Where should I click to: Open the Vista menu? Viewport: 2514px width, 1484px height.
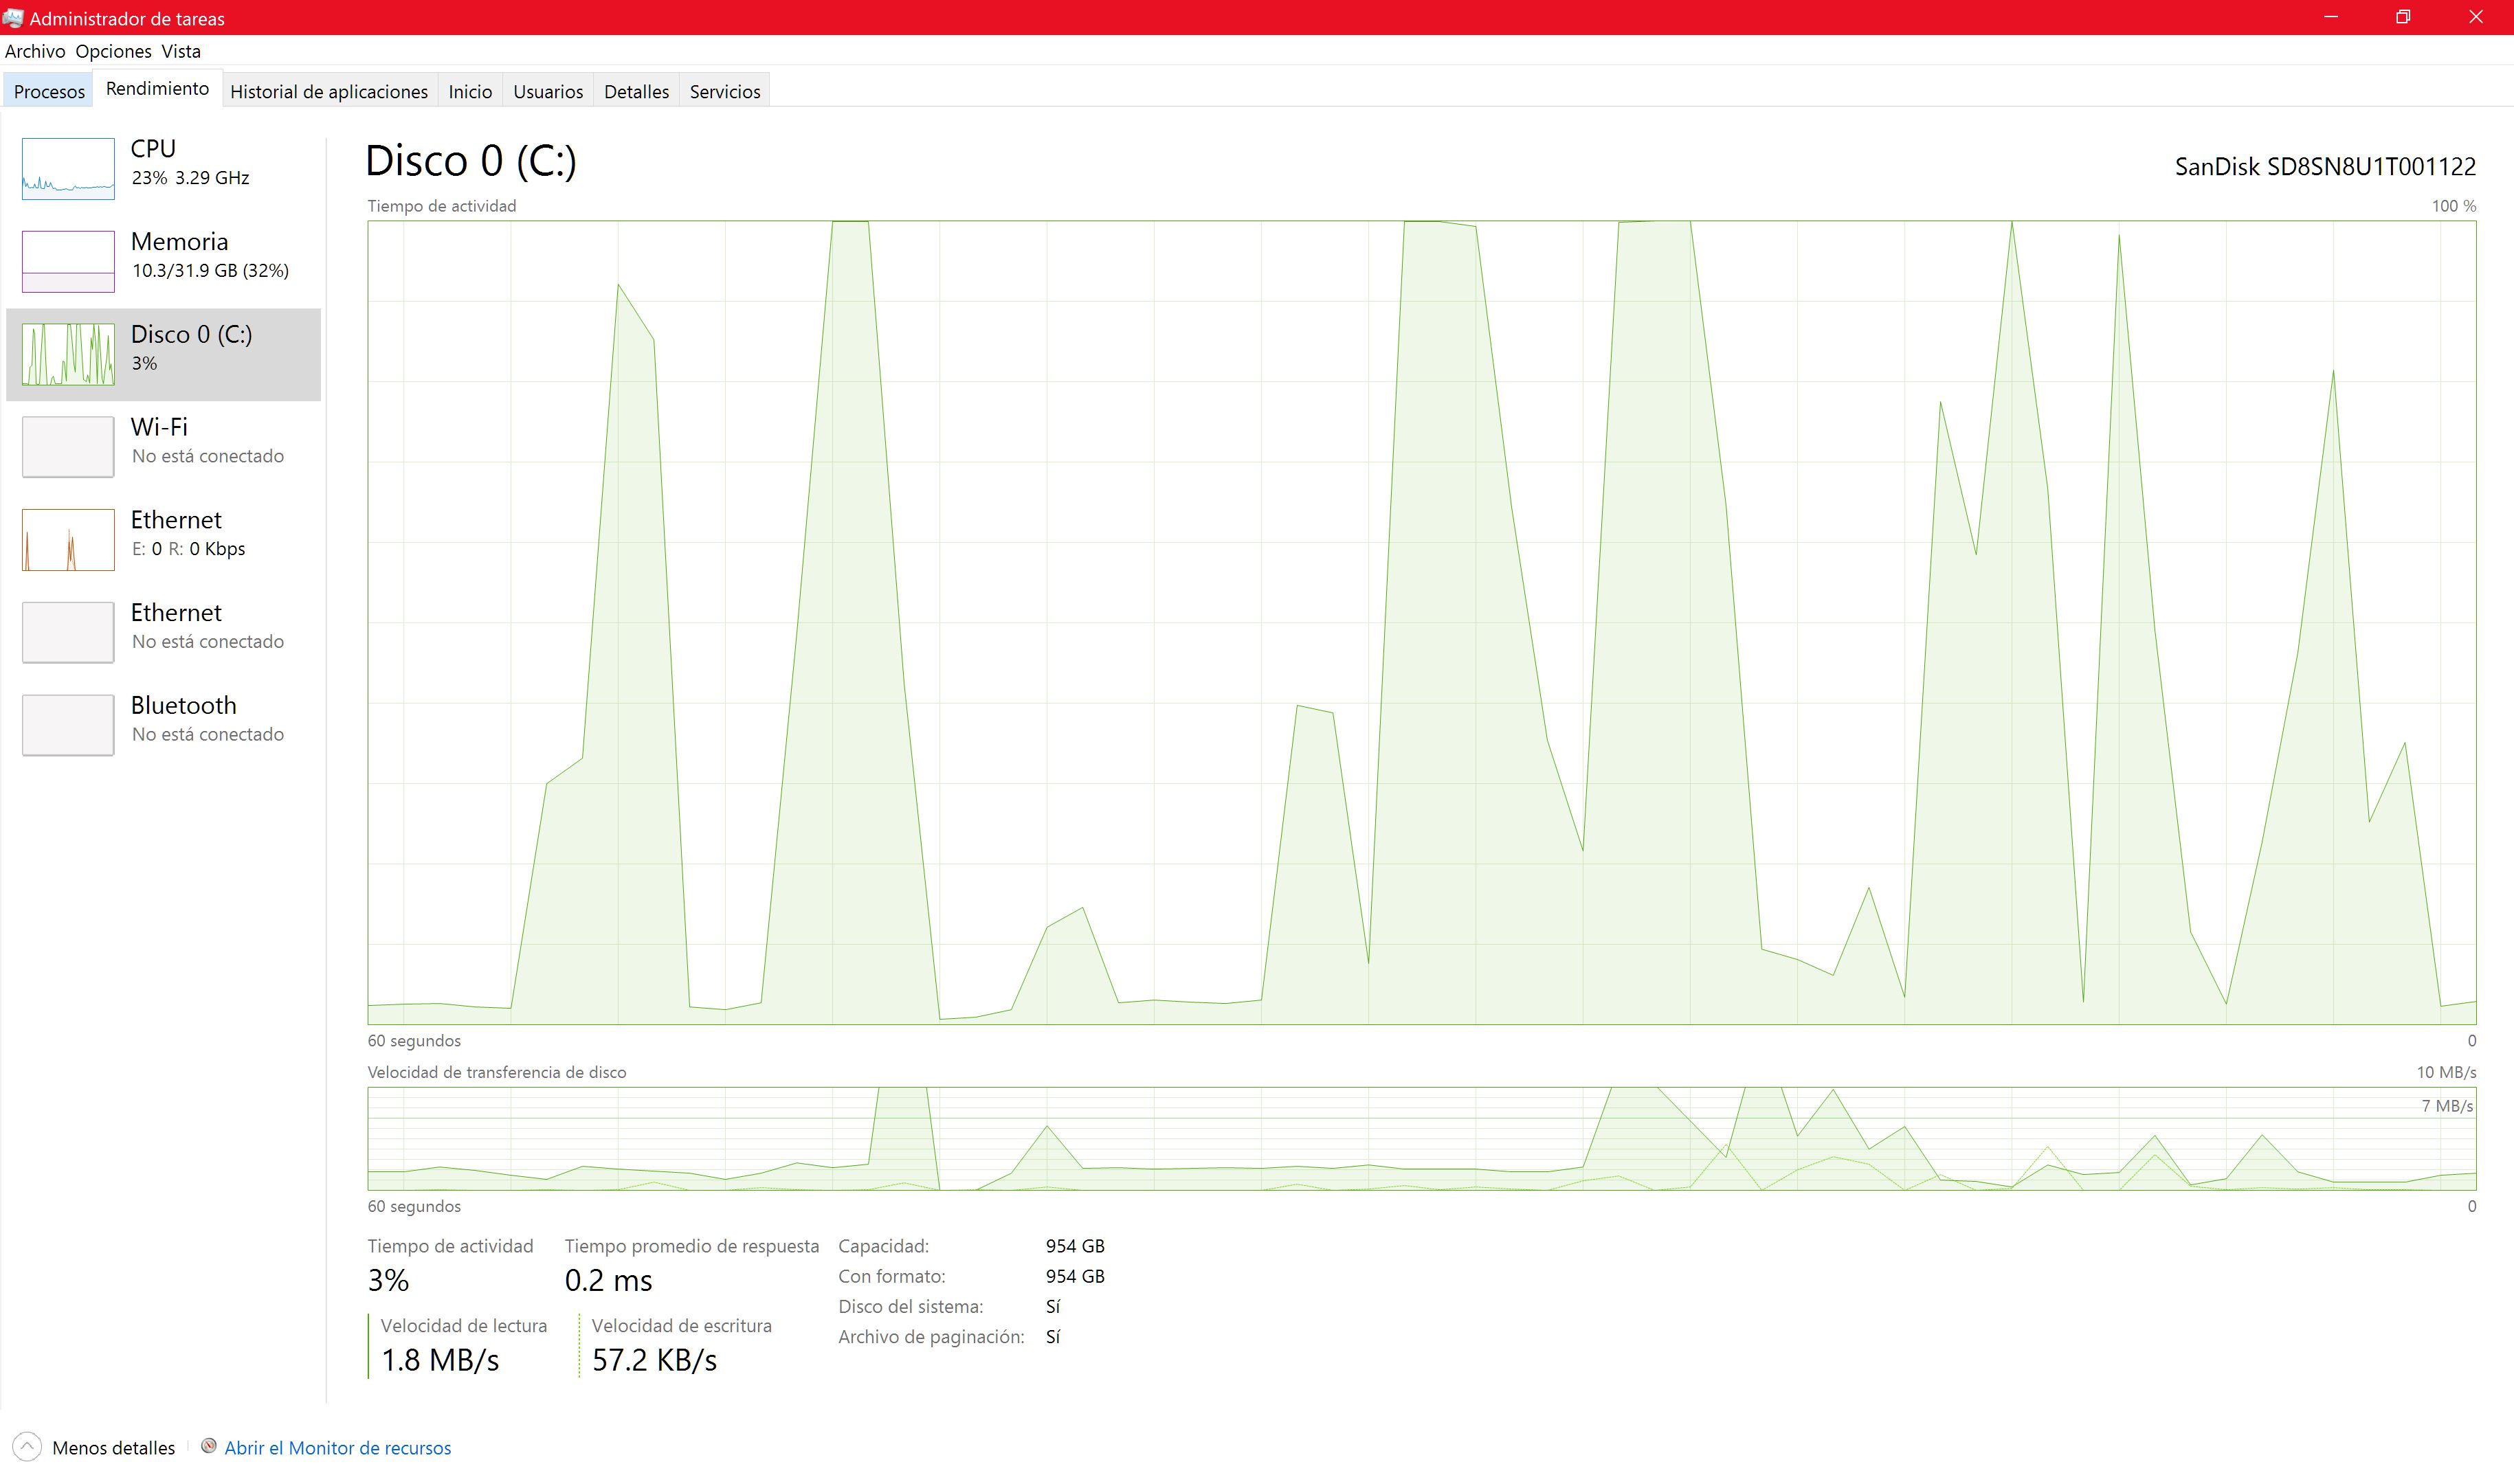(181, 51)
